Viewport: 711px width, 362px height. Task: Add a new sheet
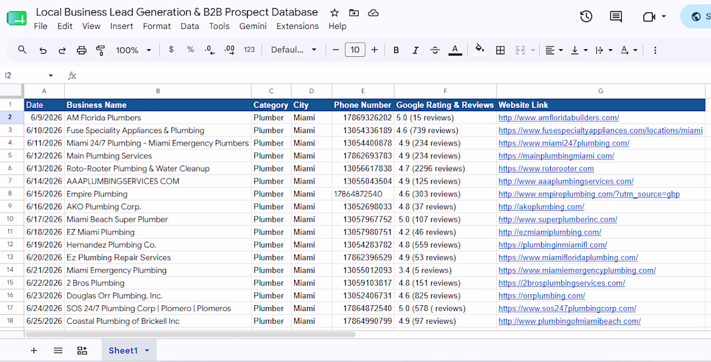coord(34,350)
